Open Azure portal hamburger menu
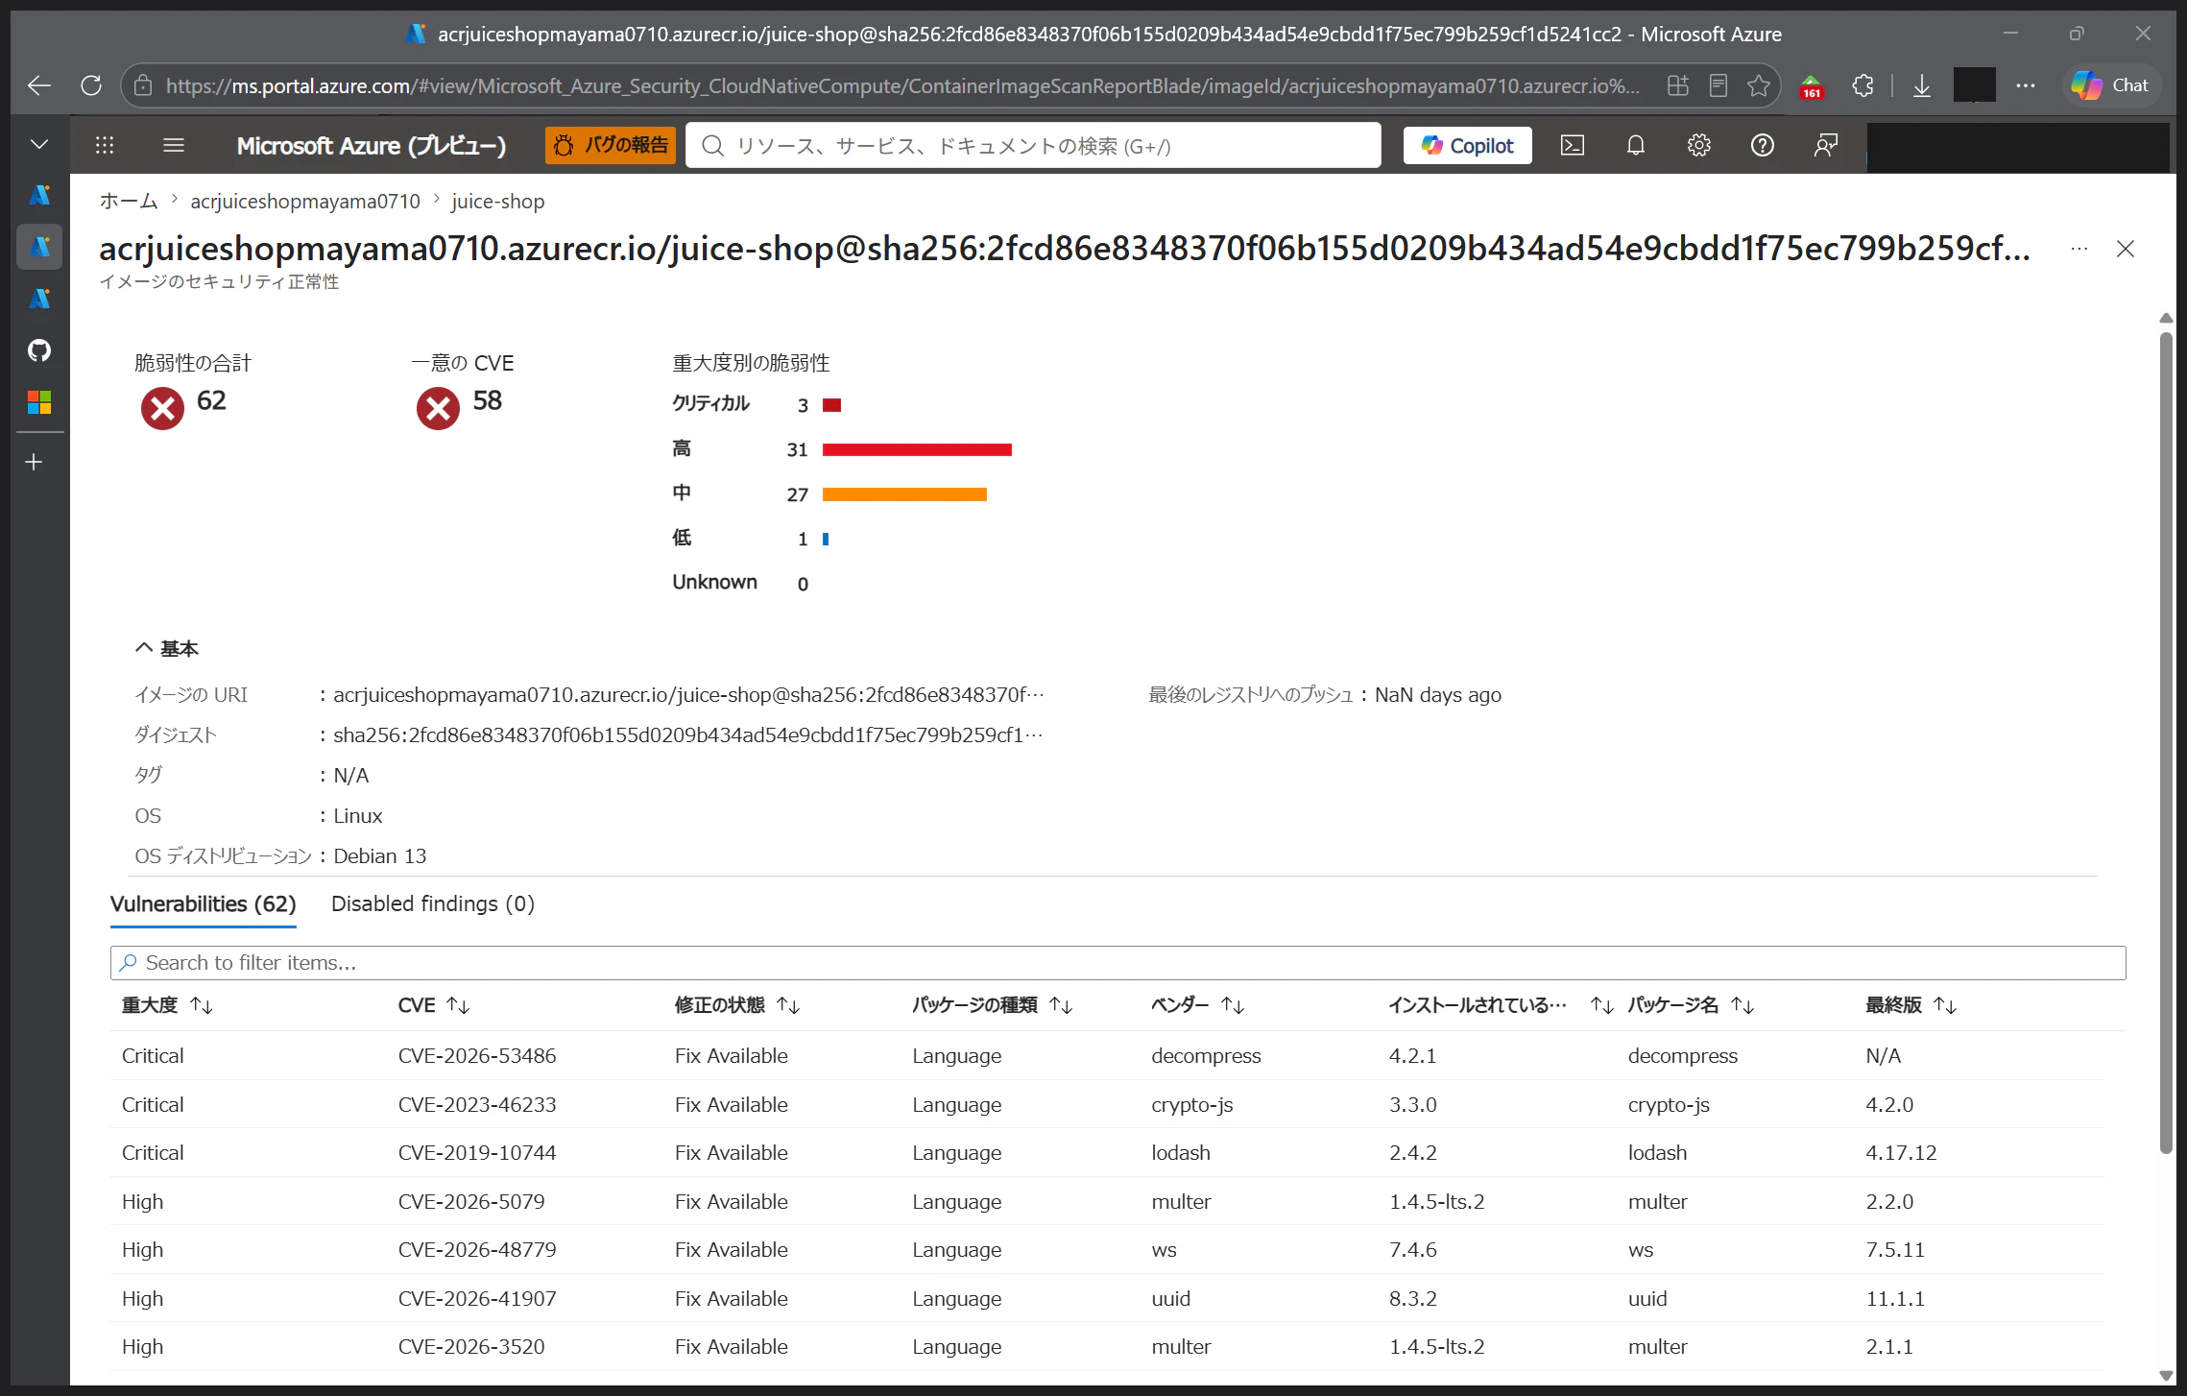This screenshot has width=2187, height=1396. coord(174,145)
